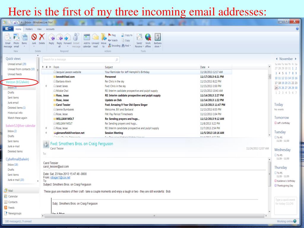Viewport: 304px width, 228px height.
Task: Open Barbara Alwin account menu
Action: point(158,40)
